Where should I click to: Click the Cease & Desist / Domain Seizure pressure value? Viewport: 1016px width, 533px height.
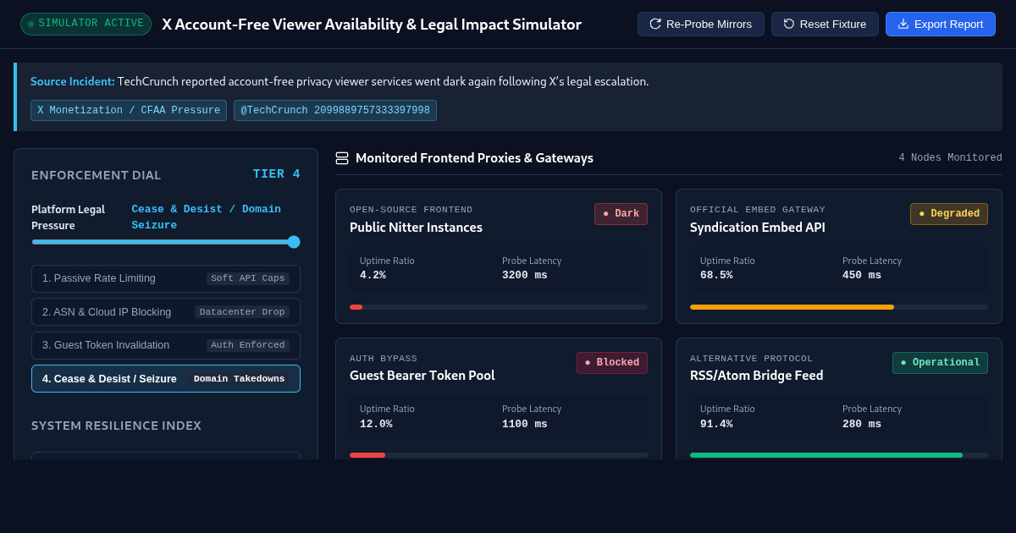[x=207, y=217]
